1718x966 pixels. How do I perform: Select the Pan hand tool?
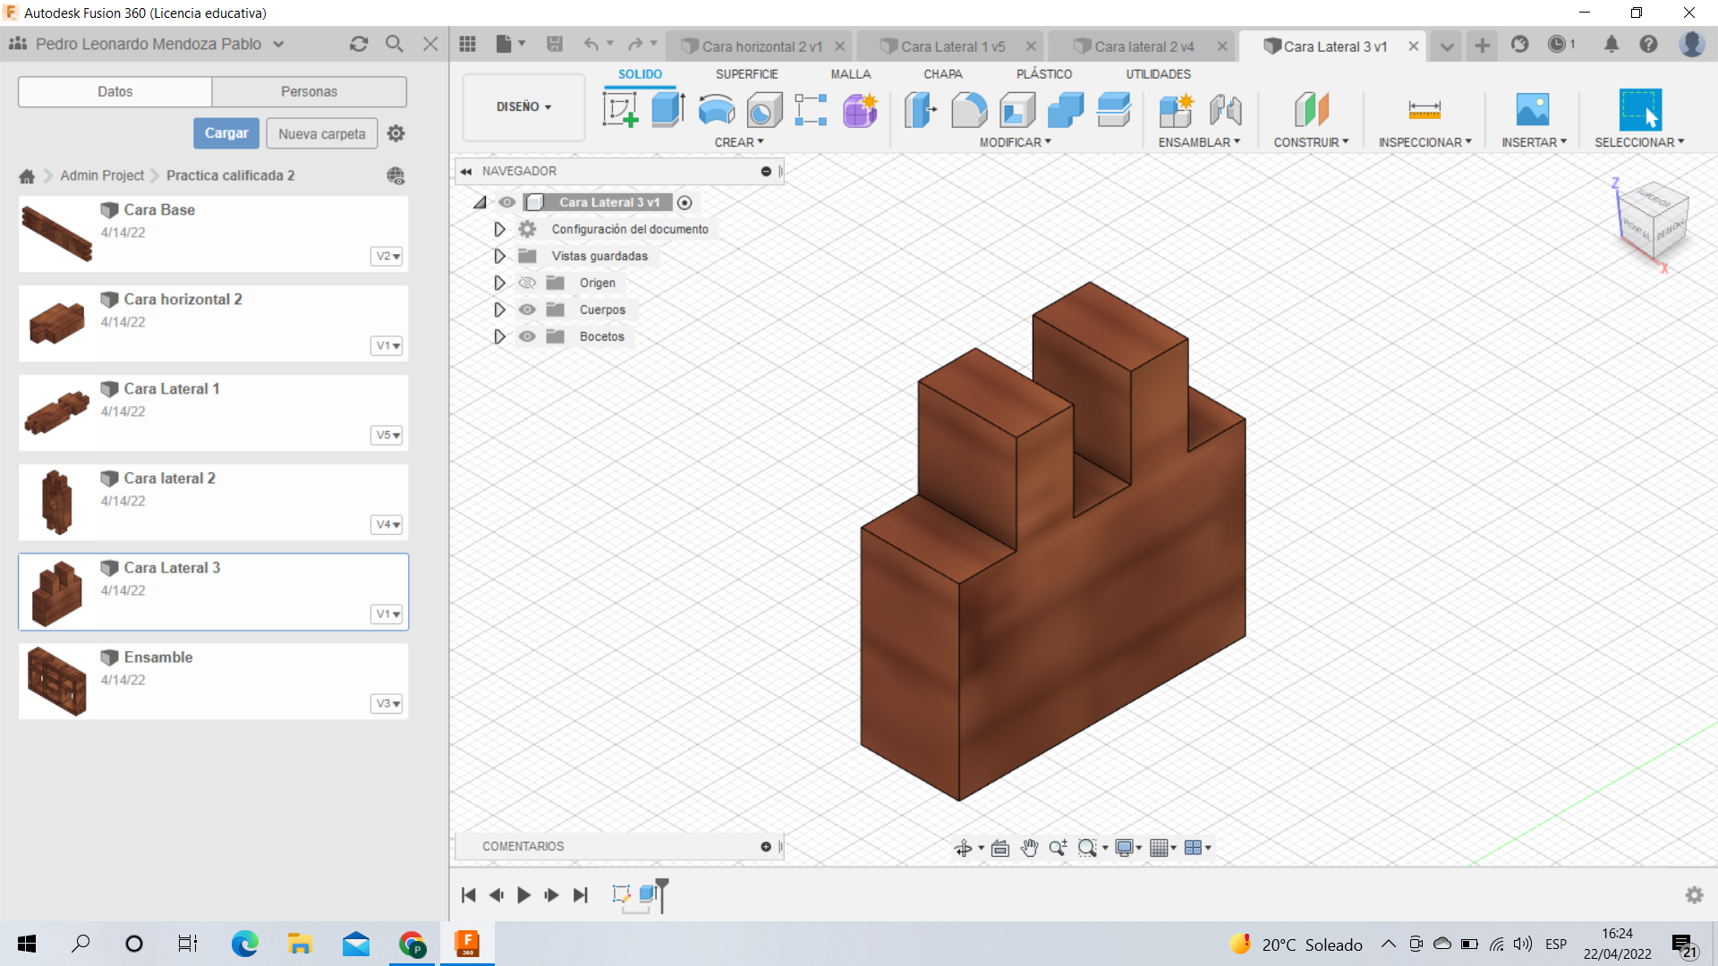1029,848
